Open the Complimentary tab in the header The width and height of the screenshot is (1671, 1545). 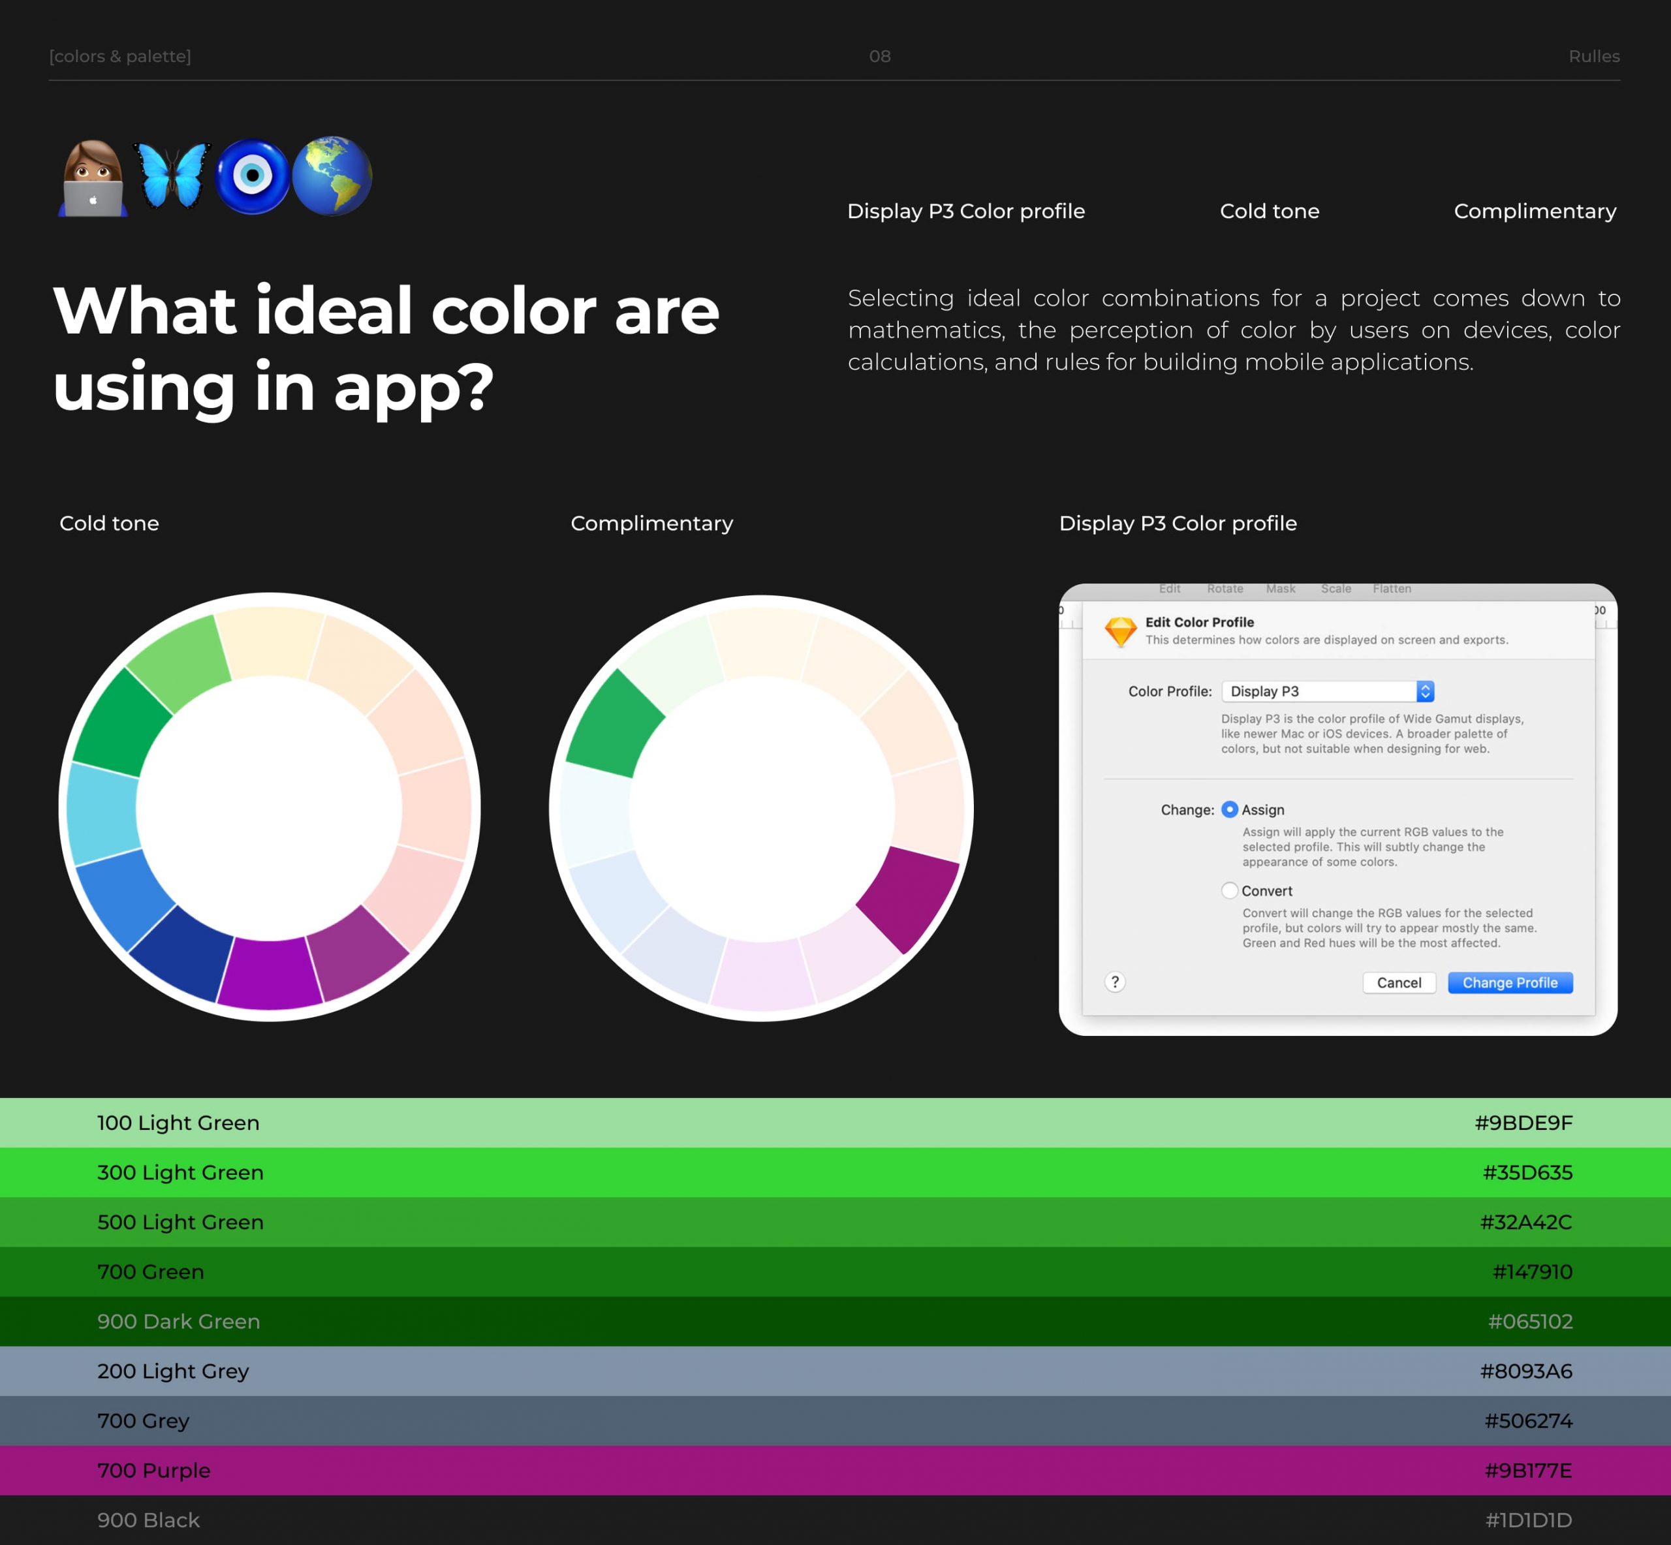point(1535,211)
